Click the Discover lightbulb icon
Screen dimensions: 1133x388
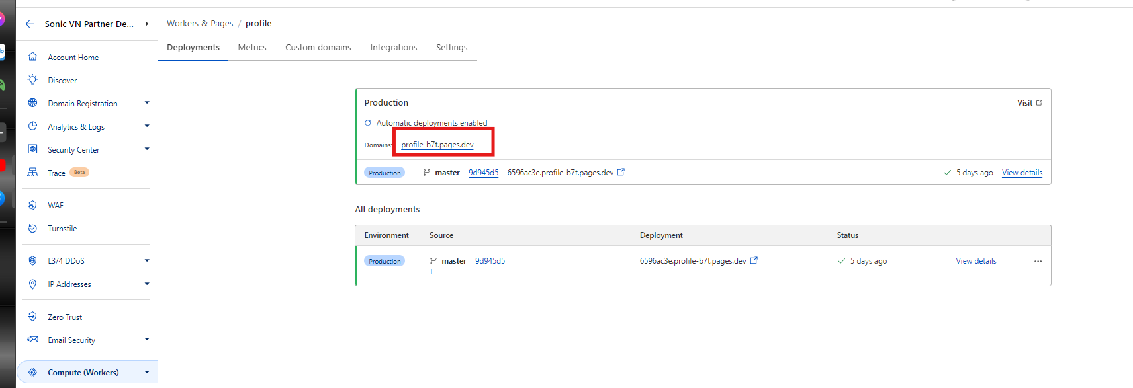32,80
